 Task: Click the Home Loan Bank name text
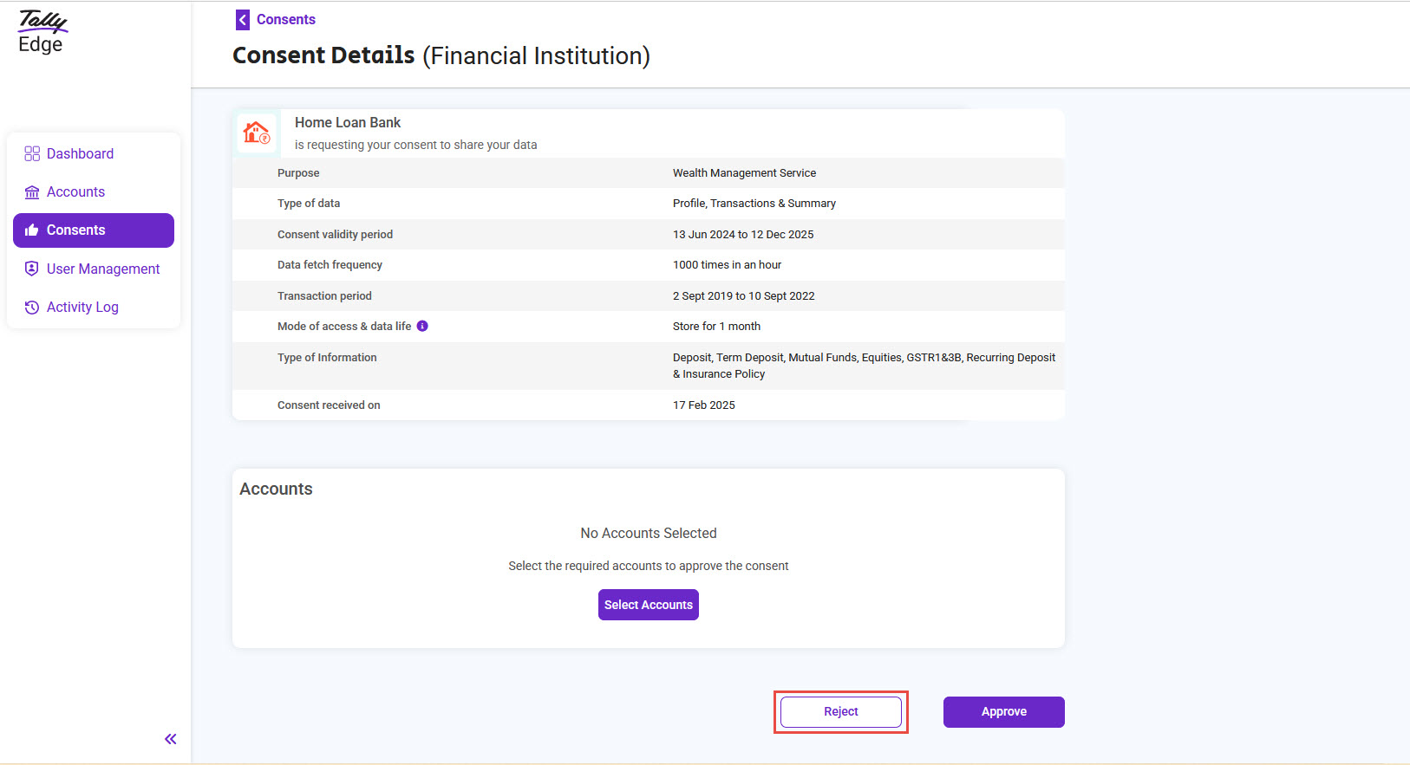point(348,123)
